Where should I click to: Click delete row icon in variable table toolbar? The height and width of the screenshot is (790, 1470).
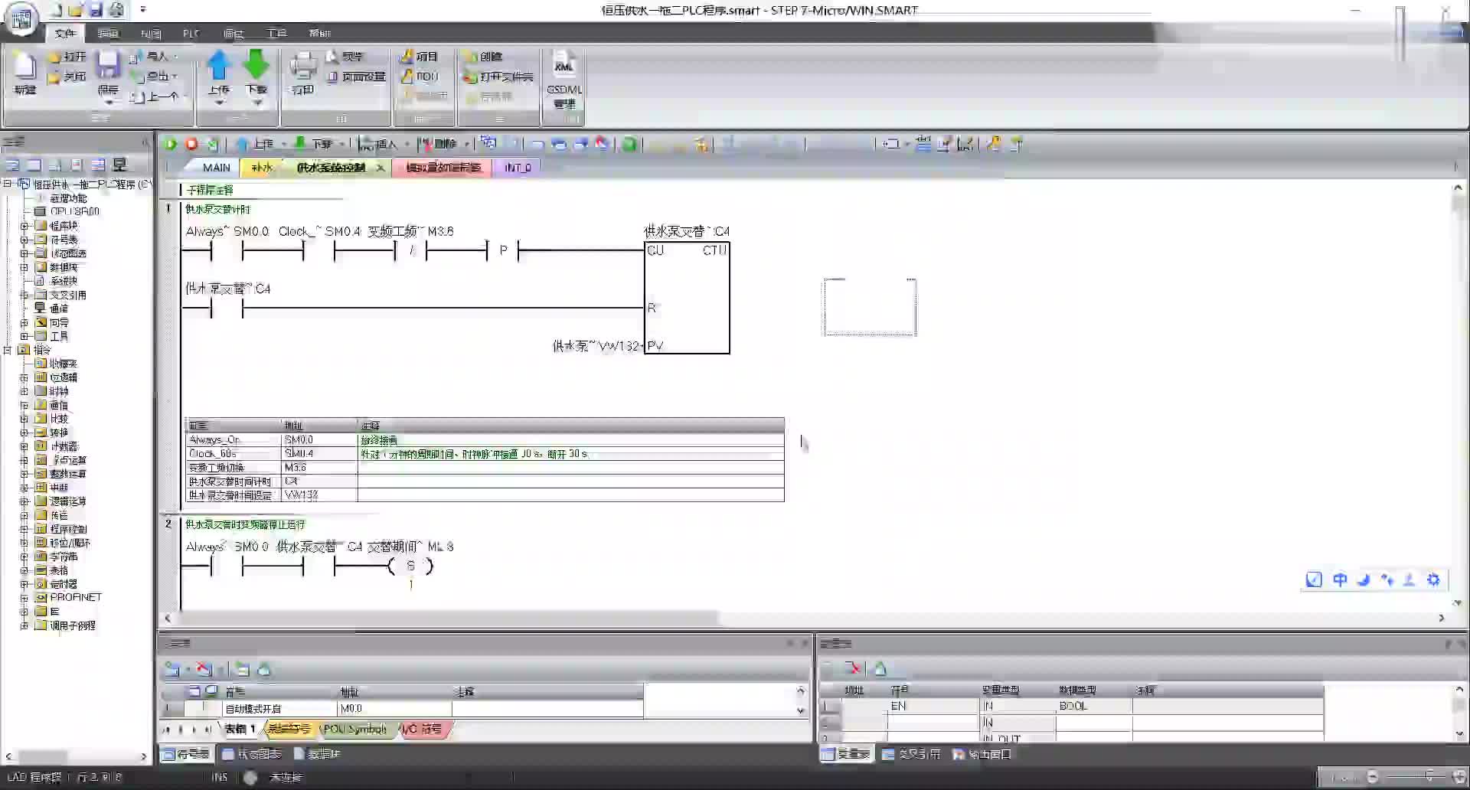tap(852, 668)
